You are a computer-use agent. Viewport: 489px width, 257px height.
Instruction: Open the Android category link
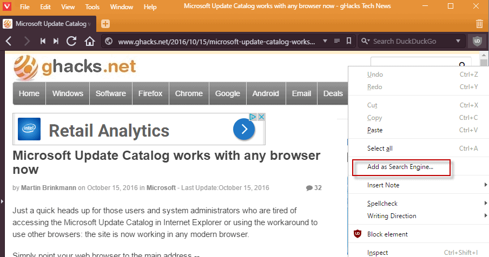coord(266,93)
